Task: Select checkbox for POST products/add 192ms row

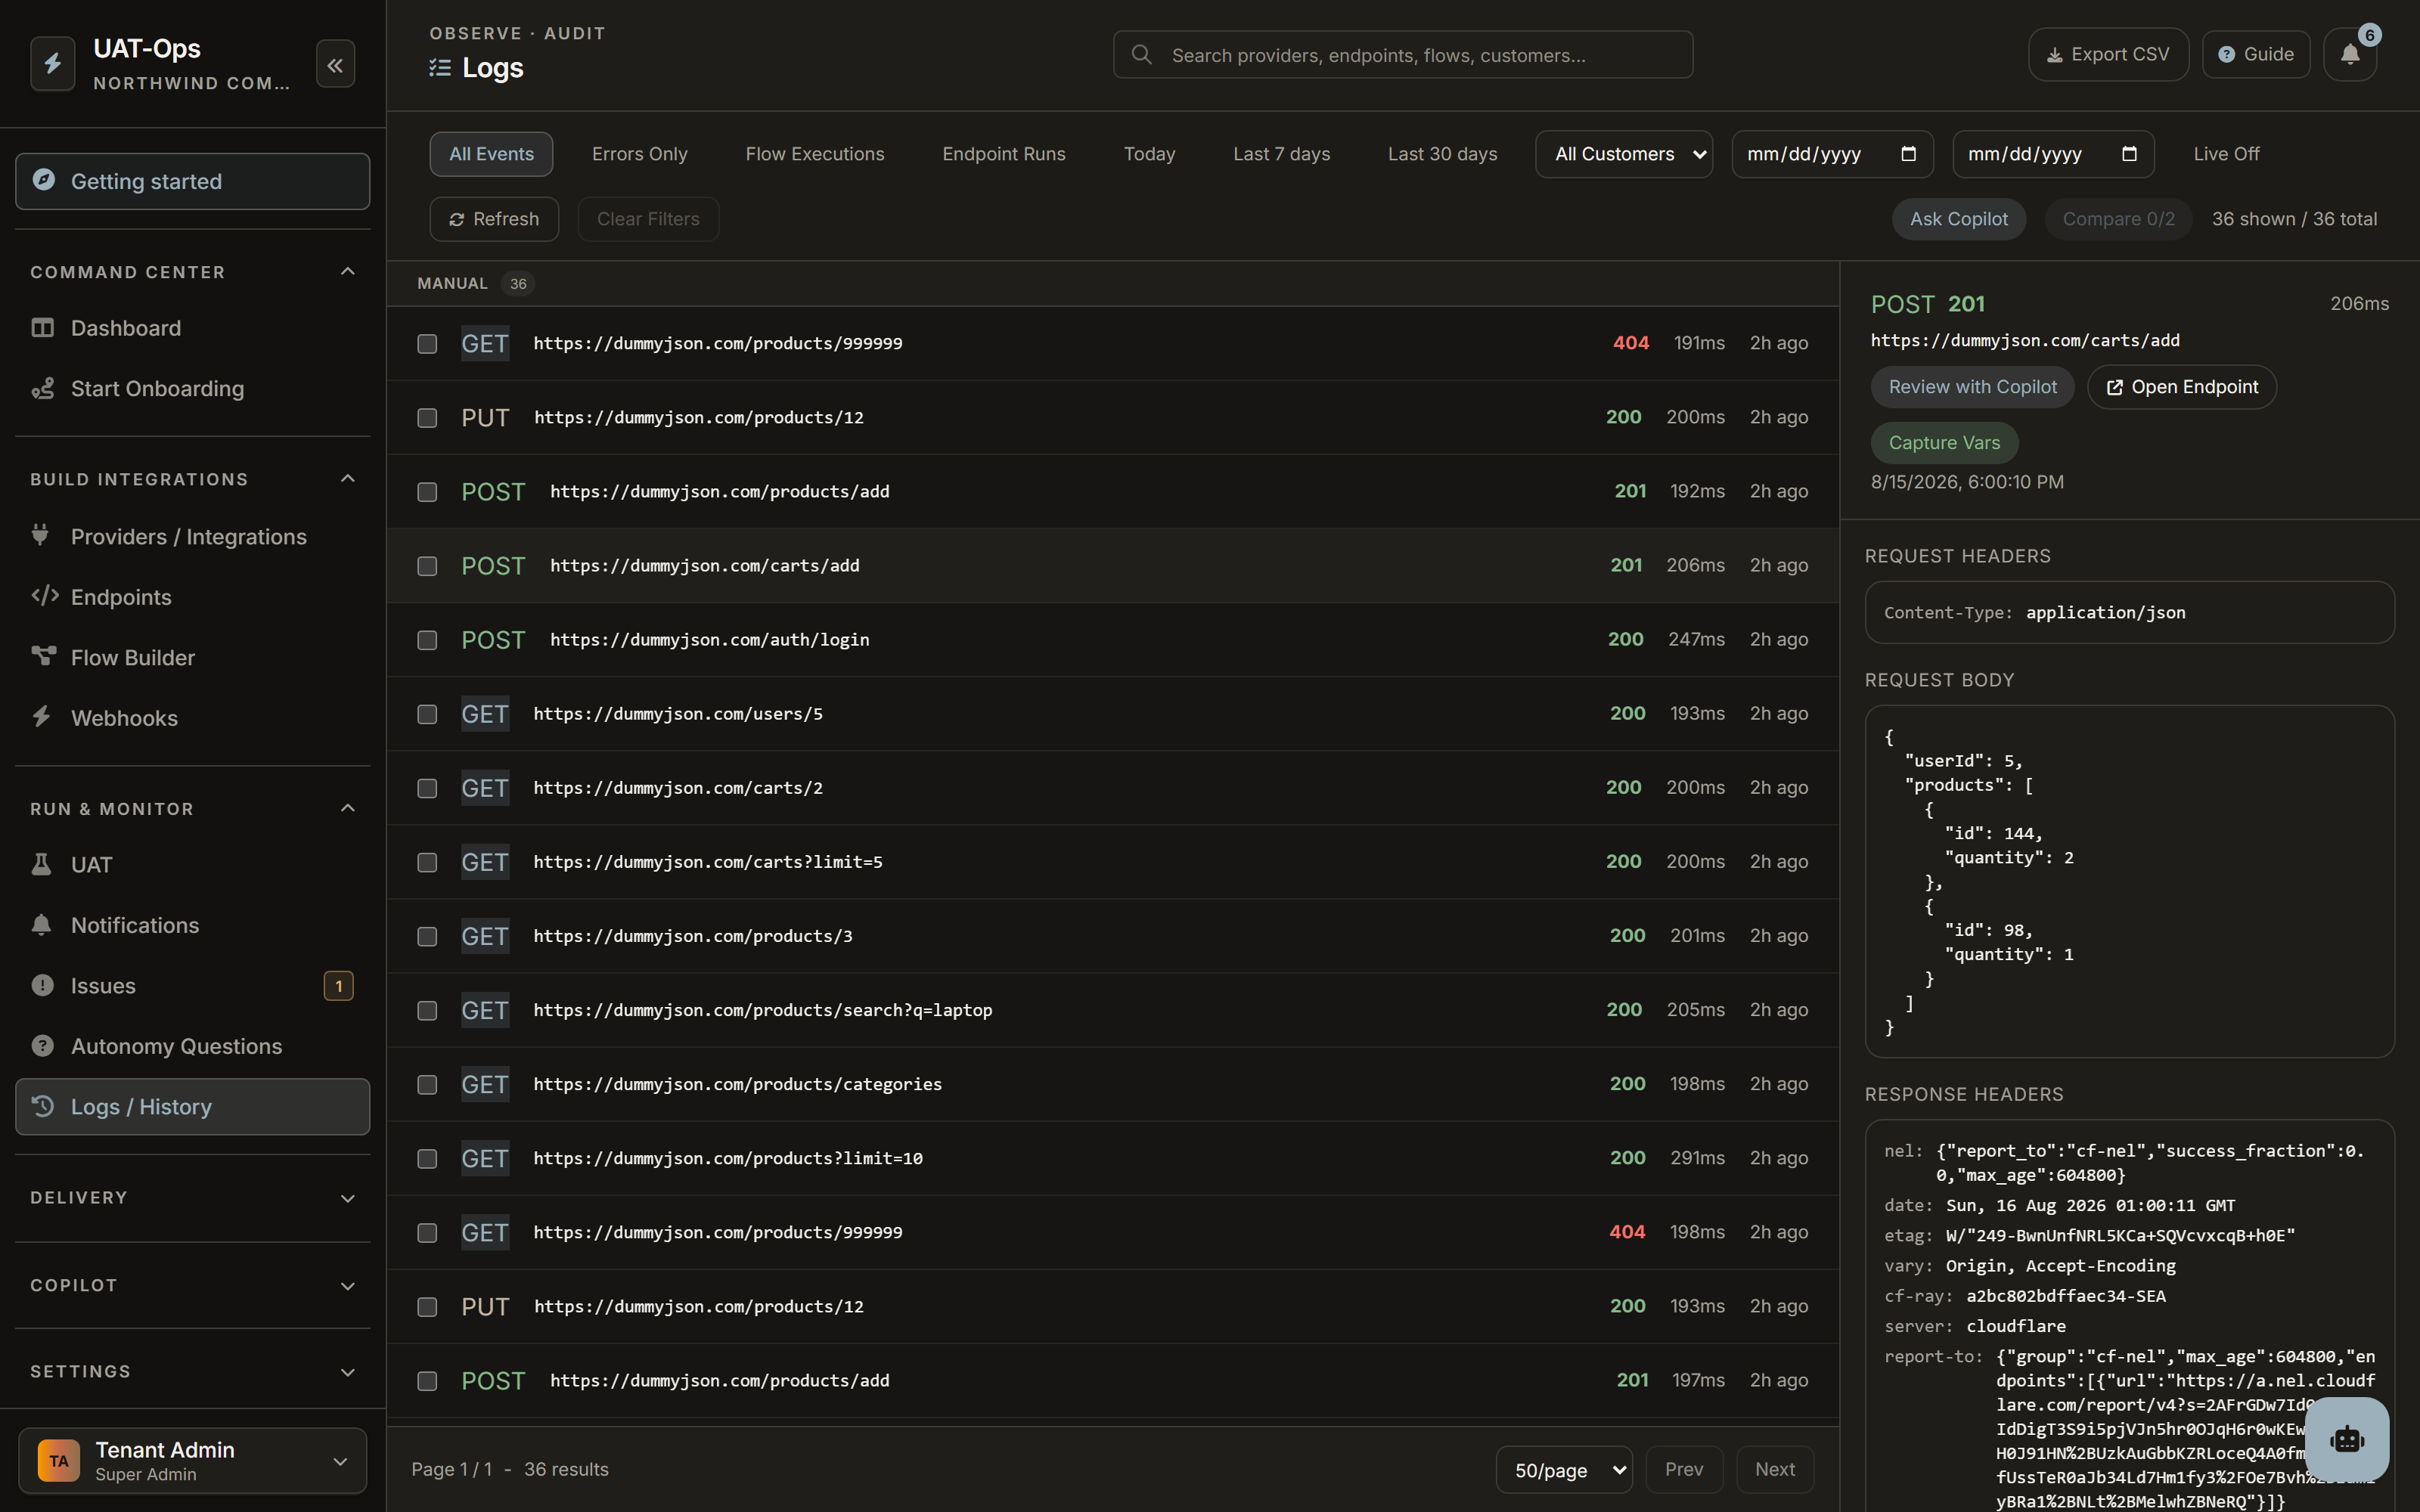Action: pyautogui.click(x=427, y=492)
